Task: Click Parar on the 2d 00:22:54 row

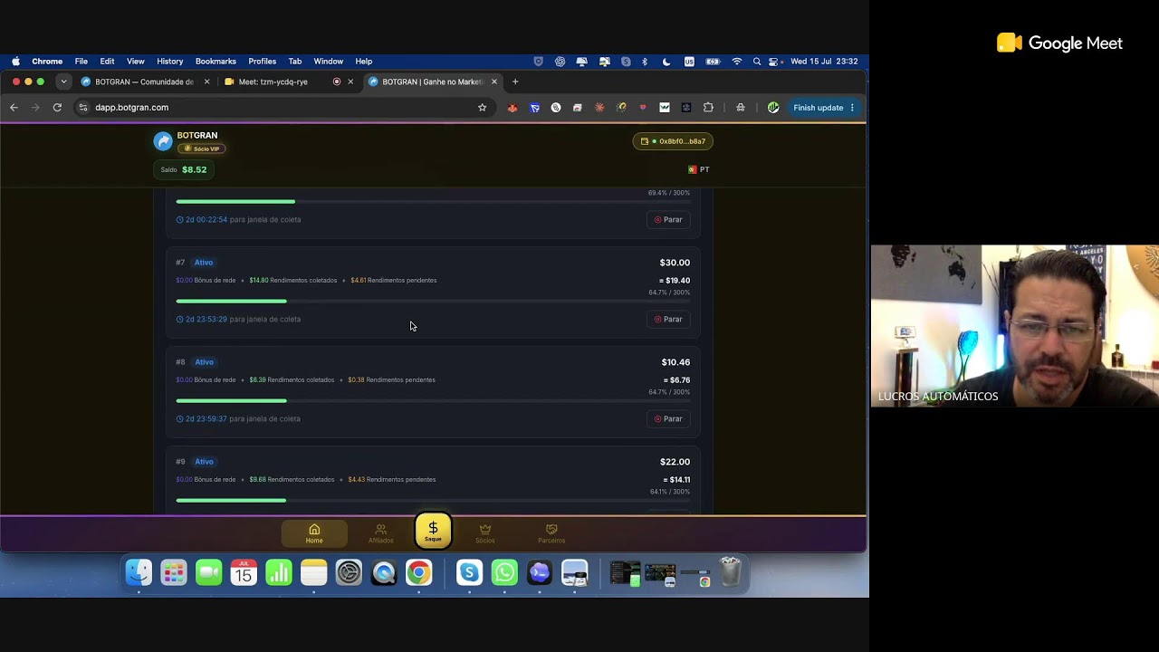Action: (x=668, y=219)
